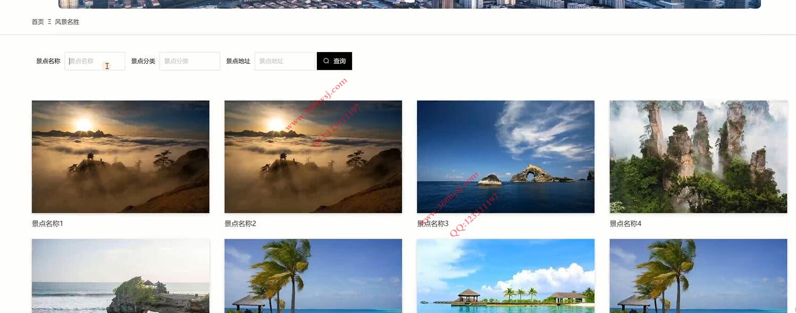Click the city skyline banner image
The image size is (796, 313).
(x=409, y=4)
